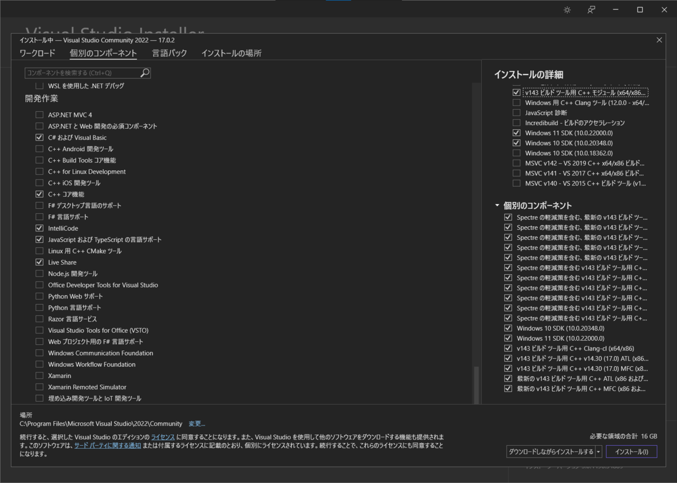Check Linux 用 C++ CMake ツール
This screenshot has height=483, width=677.
click(x=39, y=251)
